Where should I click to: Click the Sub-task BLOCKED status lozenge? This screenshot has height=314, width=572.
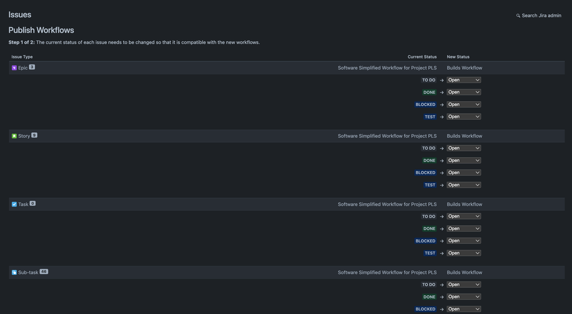point(425,309)
